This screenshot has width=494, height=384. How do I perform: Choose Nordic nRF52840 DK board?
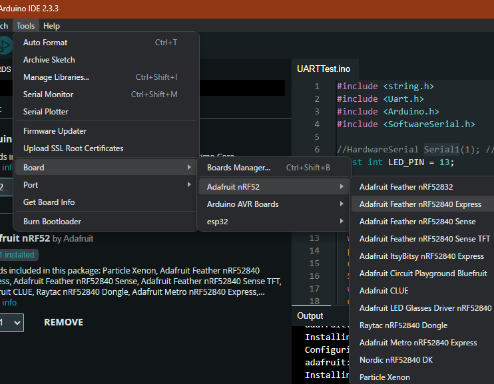coord(423,360)
